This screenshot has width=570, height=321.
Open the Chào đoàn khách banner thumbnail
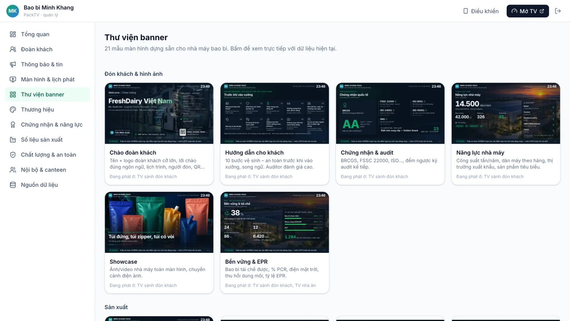[159, 113]
